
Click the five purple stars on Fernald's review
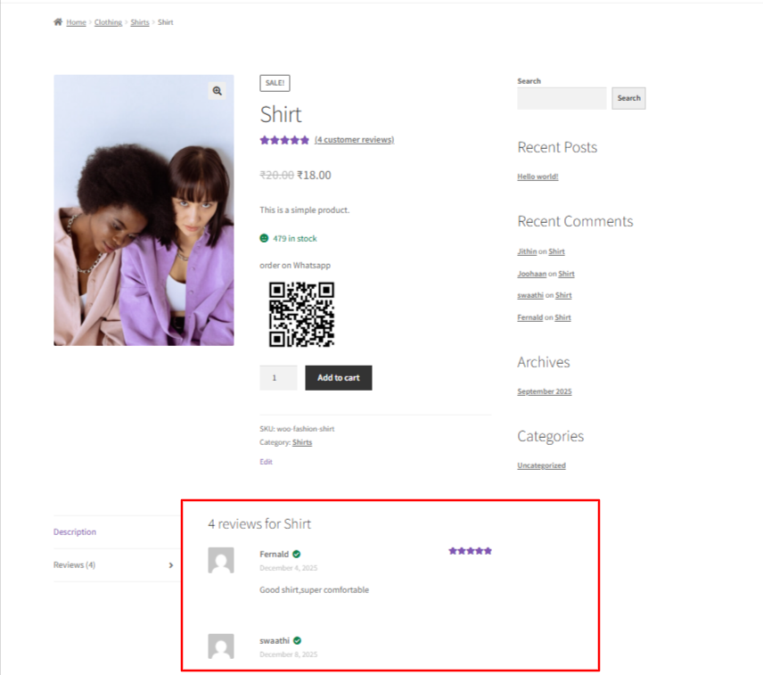click(470, 550)
